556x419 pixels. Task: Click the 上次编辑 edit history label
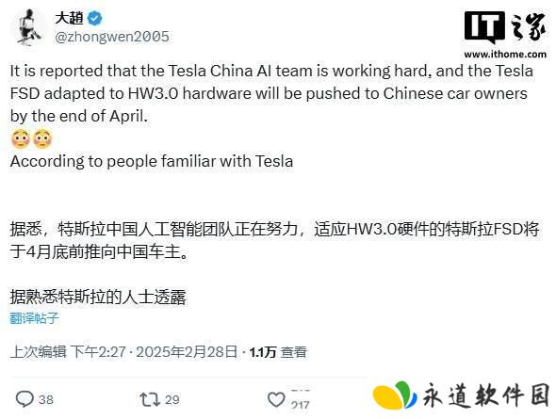pyautogui.click(x=39, y=352)
